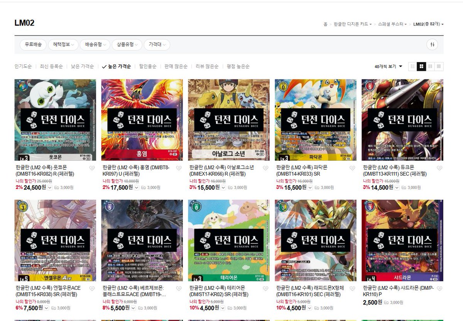This screenshot has height=321, width=463.
Task: View the 래피드몬X항체 card image
Action: [x=316, y=240]
